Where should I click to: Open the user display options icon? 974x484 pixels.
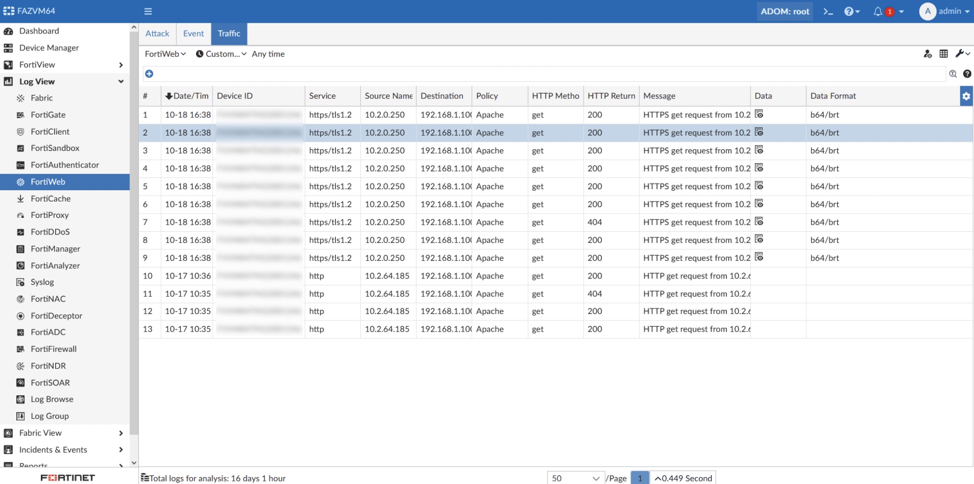(x=928, y=54)
